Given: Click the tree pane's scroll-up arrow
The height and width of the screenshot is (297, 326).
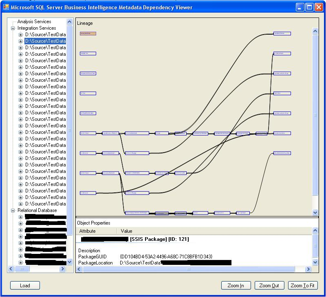Looking at the screenshot, I should (x=70, y=22).
